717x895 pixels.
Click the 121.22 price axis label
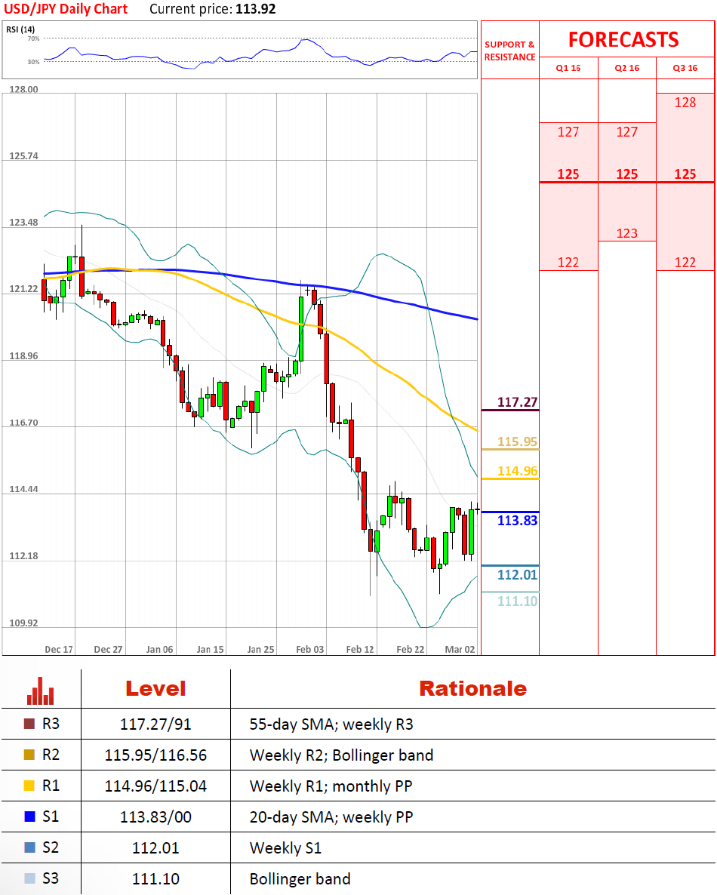(x=23, y=289)
